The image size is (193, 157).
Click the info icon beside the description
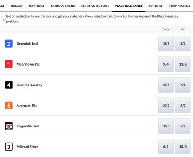[4, 19]
